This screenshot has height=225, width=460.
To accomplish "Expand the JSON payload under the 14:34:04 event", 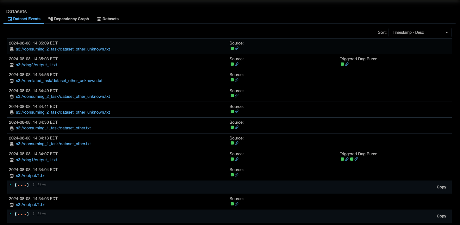I will (11, 185).
